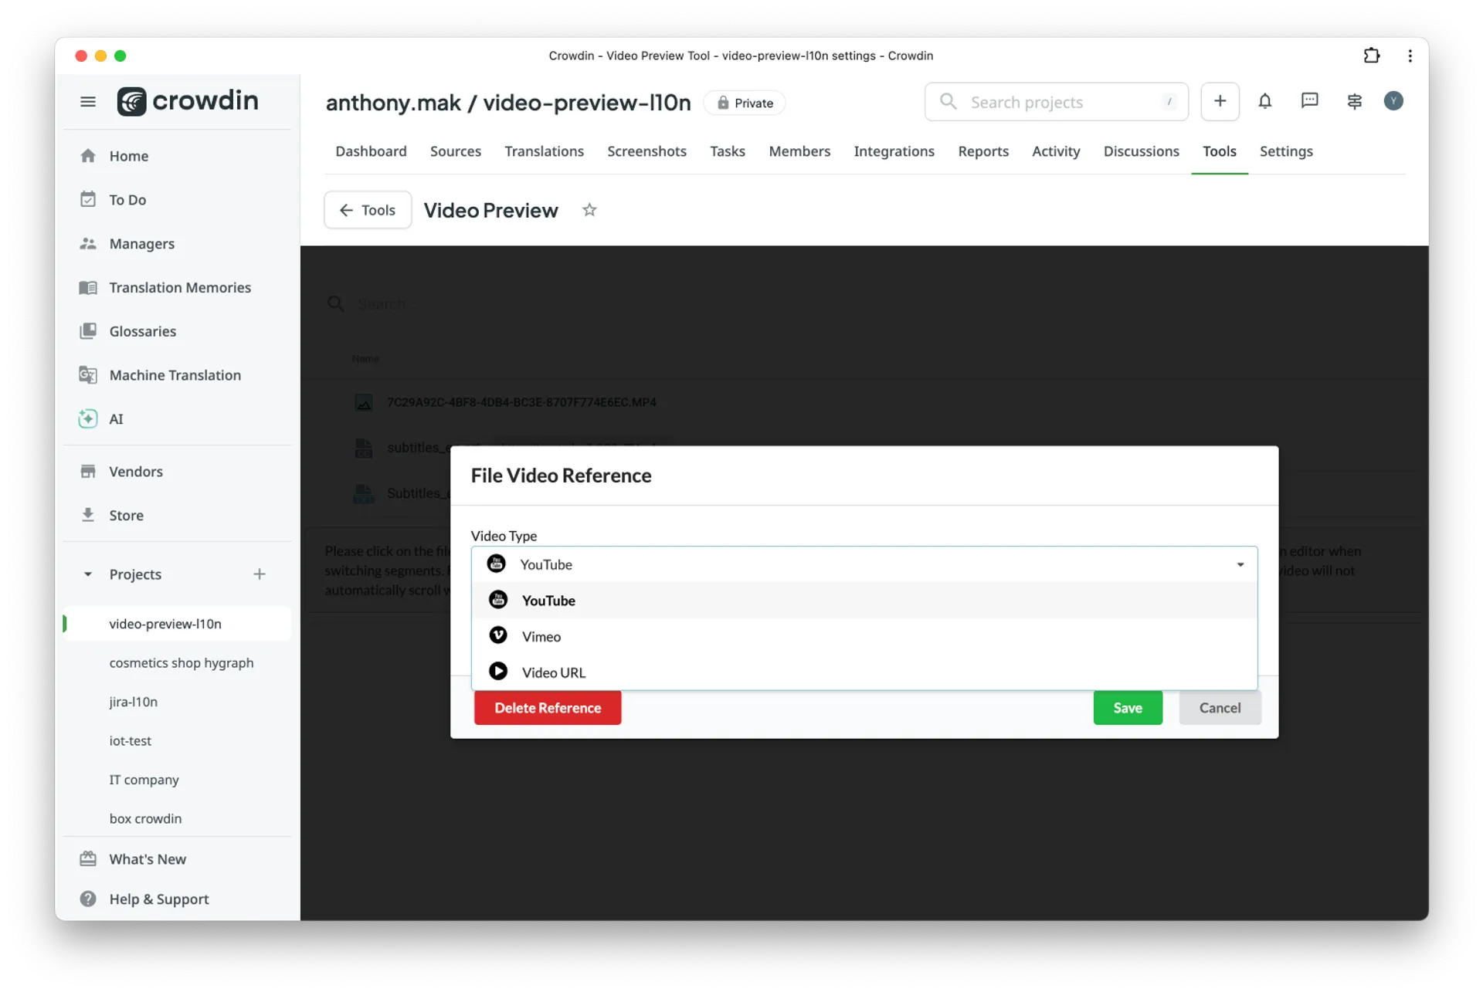This screenshot has height=992, width=1483.
Task: Open Translation Memories
Action: (x=179, y=287)
